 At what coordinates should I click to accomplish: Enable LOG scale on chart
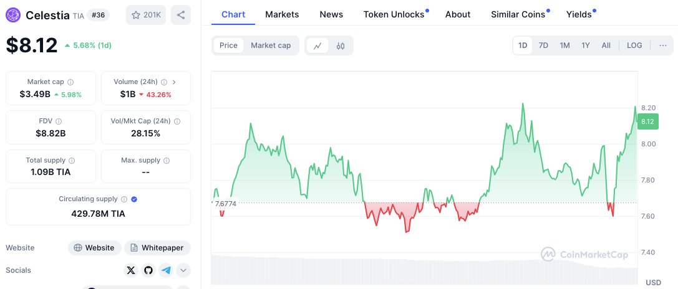pos(634,45)
